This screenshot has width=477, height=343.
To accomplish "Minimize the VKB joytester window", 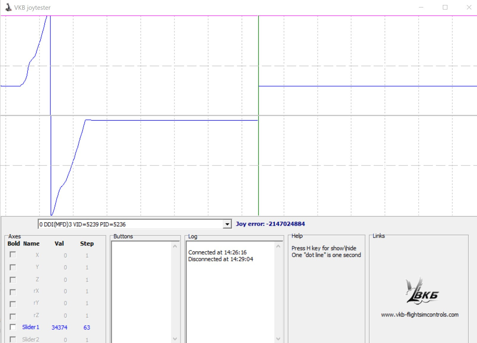I will tap(421, 7).
